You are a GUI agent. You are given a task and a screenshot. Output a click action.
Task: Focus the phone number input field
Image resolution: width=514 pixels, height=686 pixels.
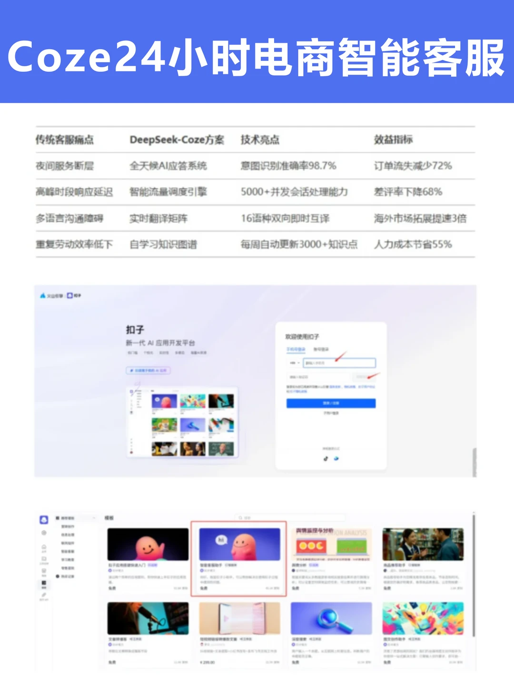(x=339, y=363)
